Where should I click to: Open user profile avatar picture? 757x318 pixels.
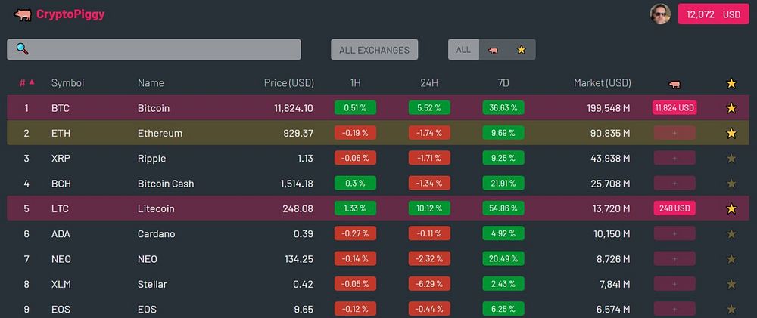pyautogui.click(x=660, y=14)
